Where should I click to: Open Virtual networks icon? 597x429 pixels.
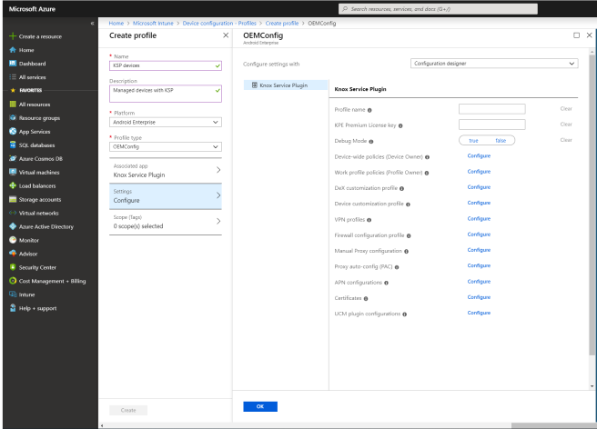tap(13, 213)
